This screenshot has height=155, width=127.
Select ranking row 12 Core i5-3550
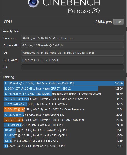click(x=64, y=141)
